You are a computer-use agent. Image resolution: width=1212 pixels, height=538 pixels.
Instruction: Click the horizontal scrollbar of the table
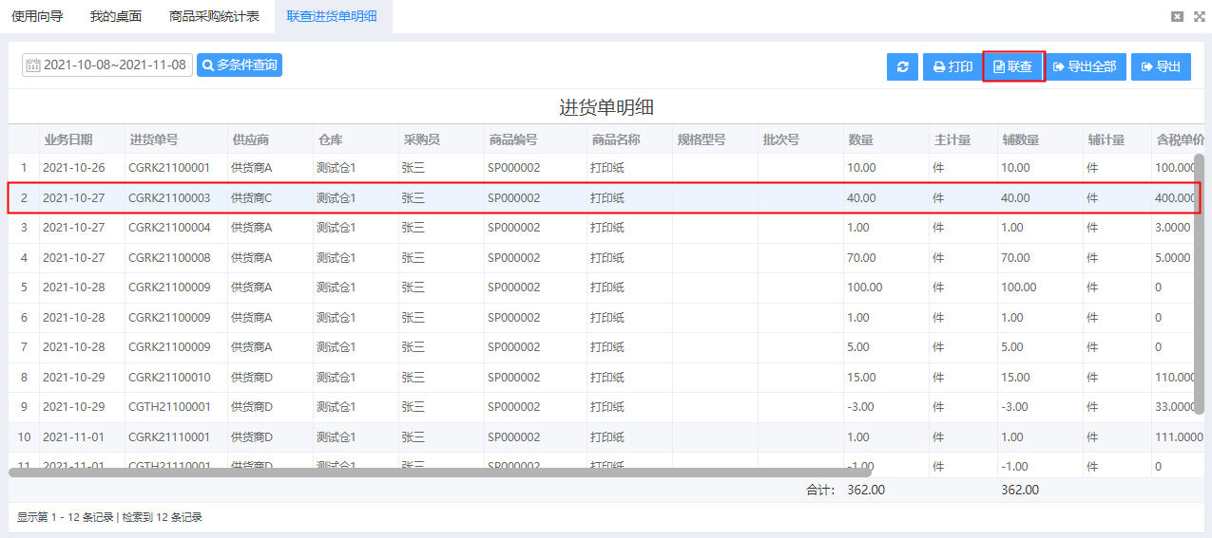pos(440,472)
